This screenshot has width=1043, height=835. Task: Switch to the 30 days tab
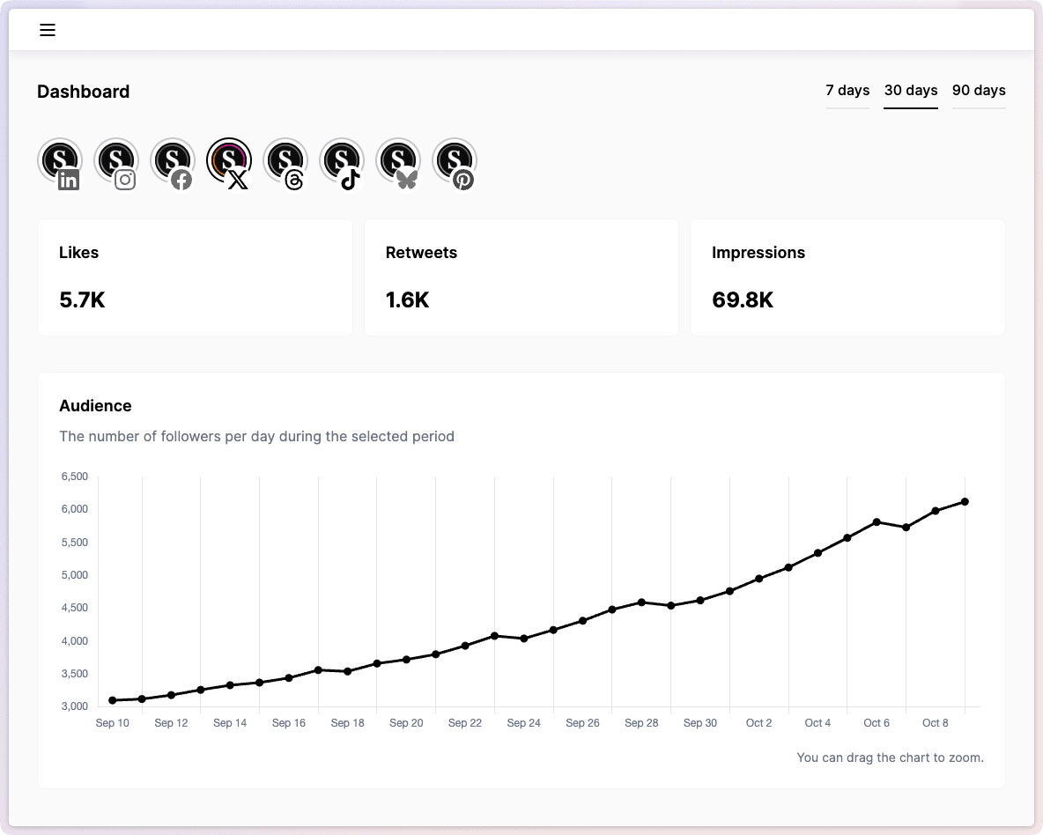(911, 91)
